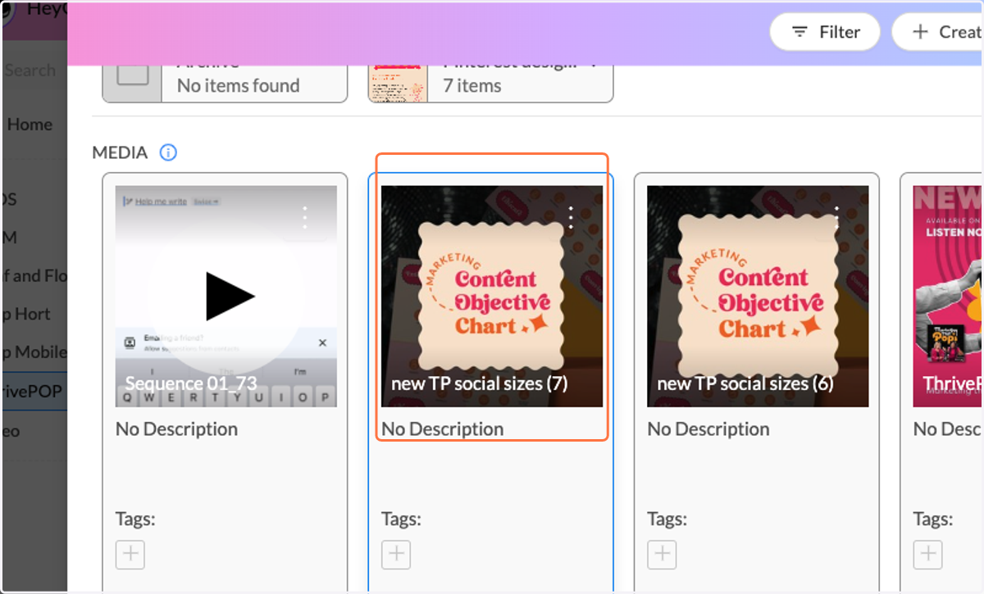Click the Create button

(x=938, y=32)
